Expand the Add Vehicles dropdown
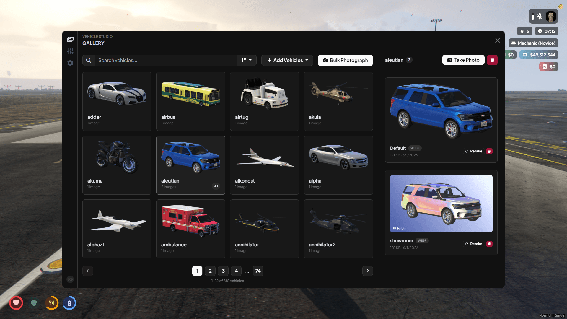The image size is (567, 319). pos(287,60)
